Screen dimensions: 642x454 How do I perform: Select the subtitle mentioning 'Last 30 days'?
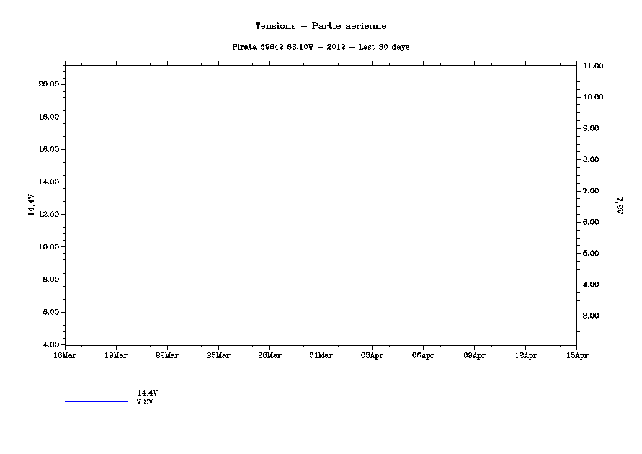tap(321, 47)
